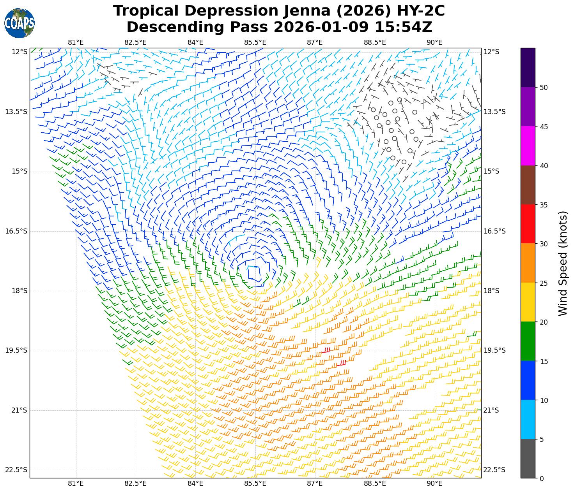Click the gray 0-5 knot colorbar segment
Screen dimensions: 574x492
pyautogui.click(x=528, y=459)
